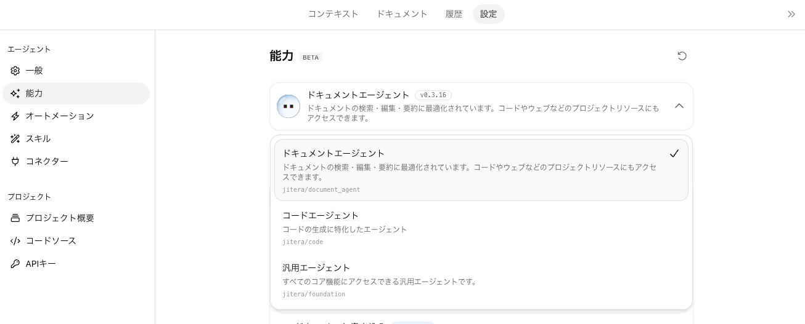Click the APIキー key icon
805x324 pixels.
click(x=15, y=264)
